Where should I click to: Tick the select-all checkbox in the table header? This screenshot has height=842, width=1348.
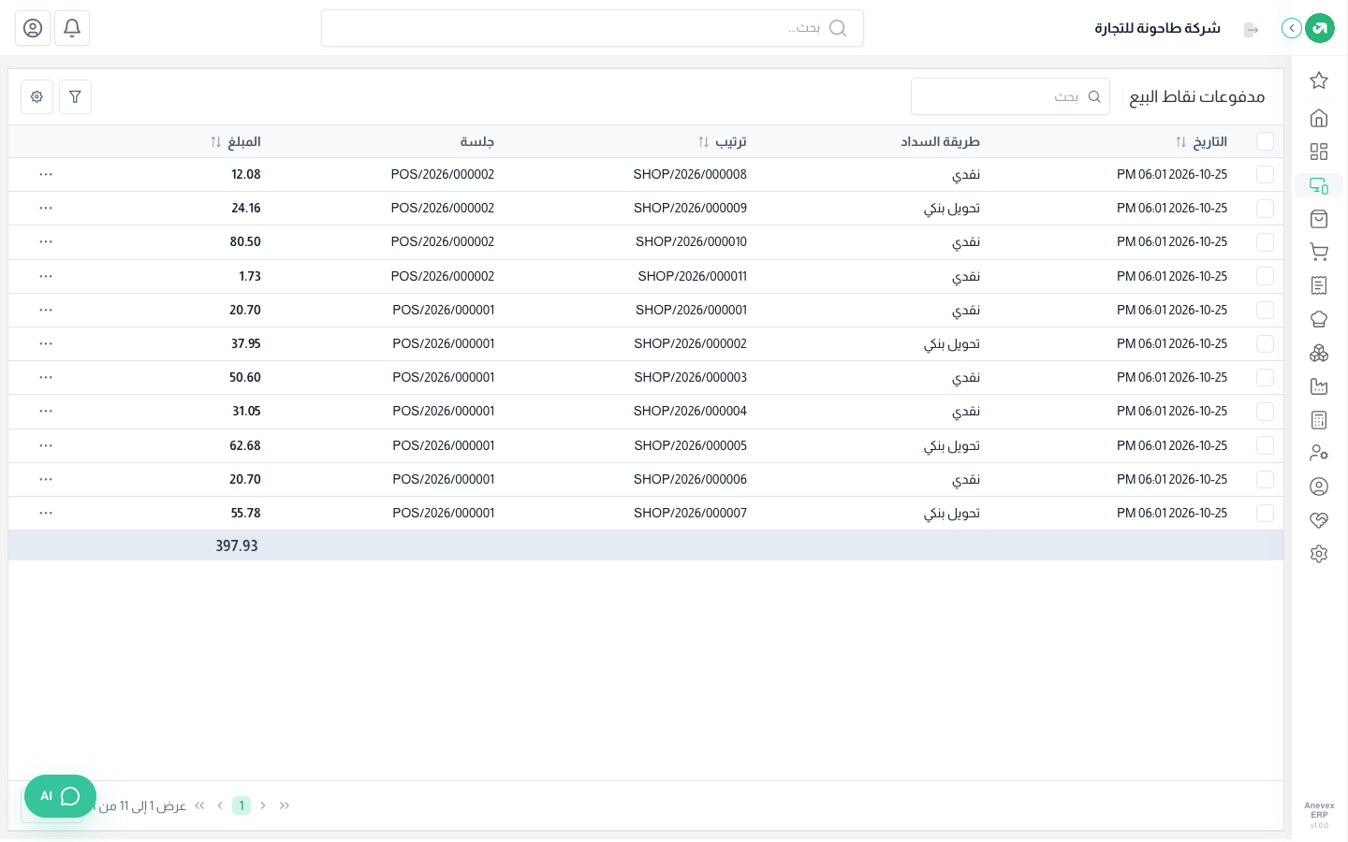click(x=1265, y=141)
